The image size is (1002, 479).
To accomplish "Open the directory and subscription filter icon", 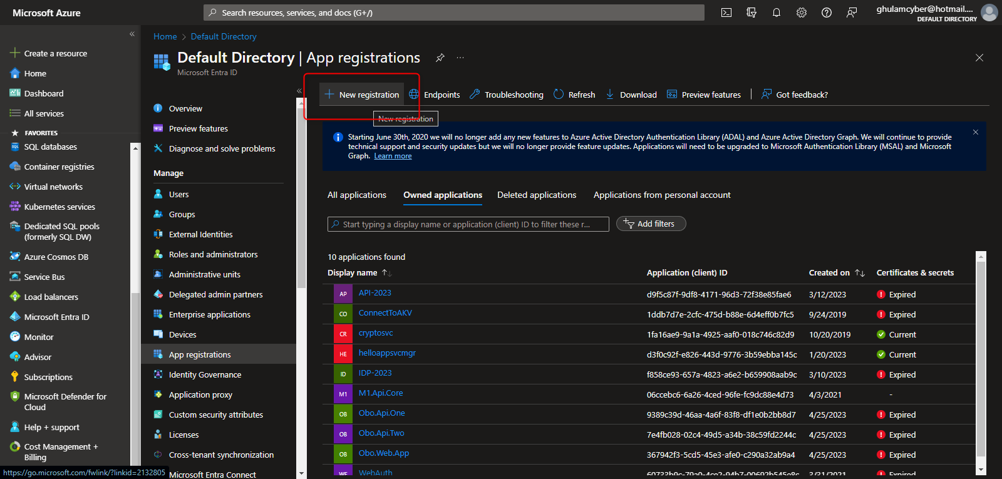I will (751, 13).
